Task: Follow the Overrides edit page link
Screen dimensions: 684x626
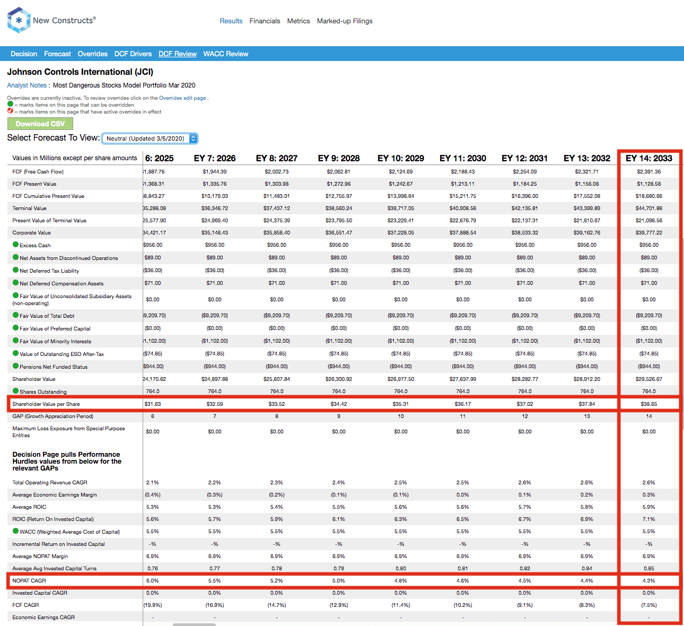Action: pyautogui.click(x=182, y=98)
